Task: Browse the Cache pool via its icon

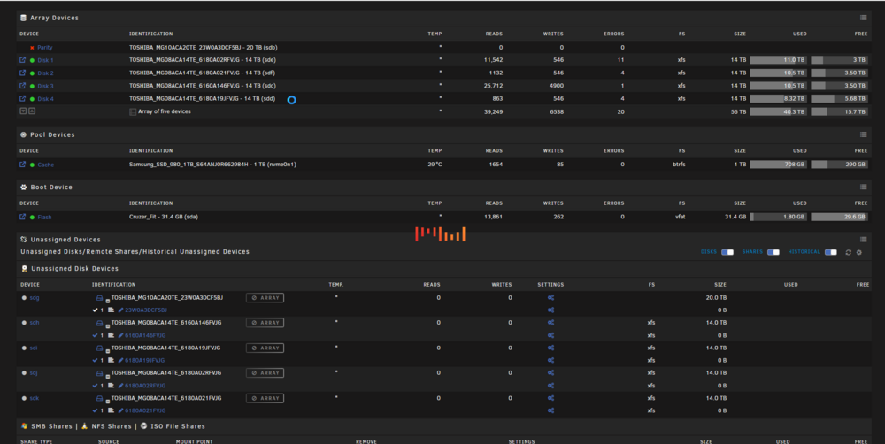Action: tap(23, 165)
